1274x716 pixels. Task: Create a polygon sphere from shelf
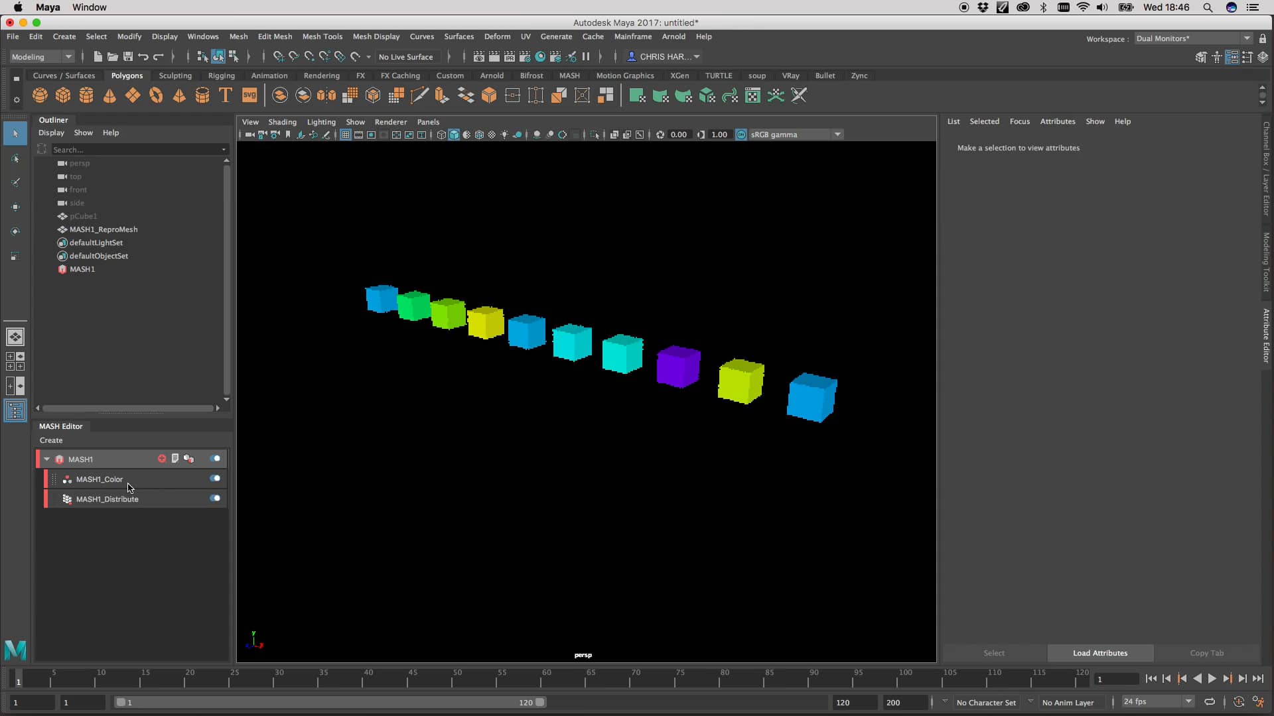pos(40,96)
